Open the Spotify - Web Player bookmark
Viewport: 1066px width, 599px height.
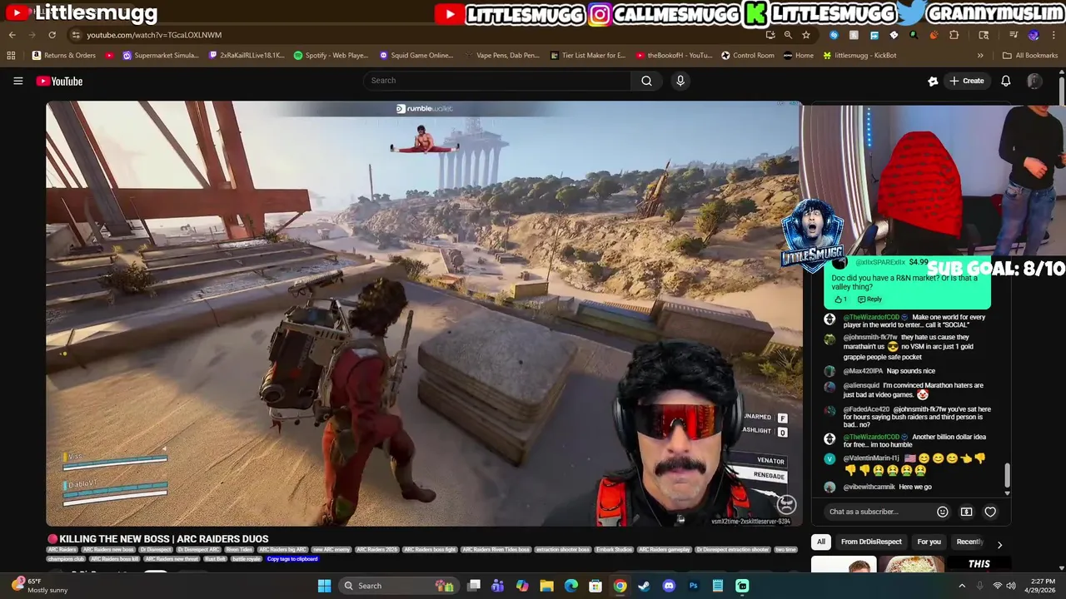pos(331,56)
